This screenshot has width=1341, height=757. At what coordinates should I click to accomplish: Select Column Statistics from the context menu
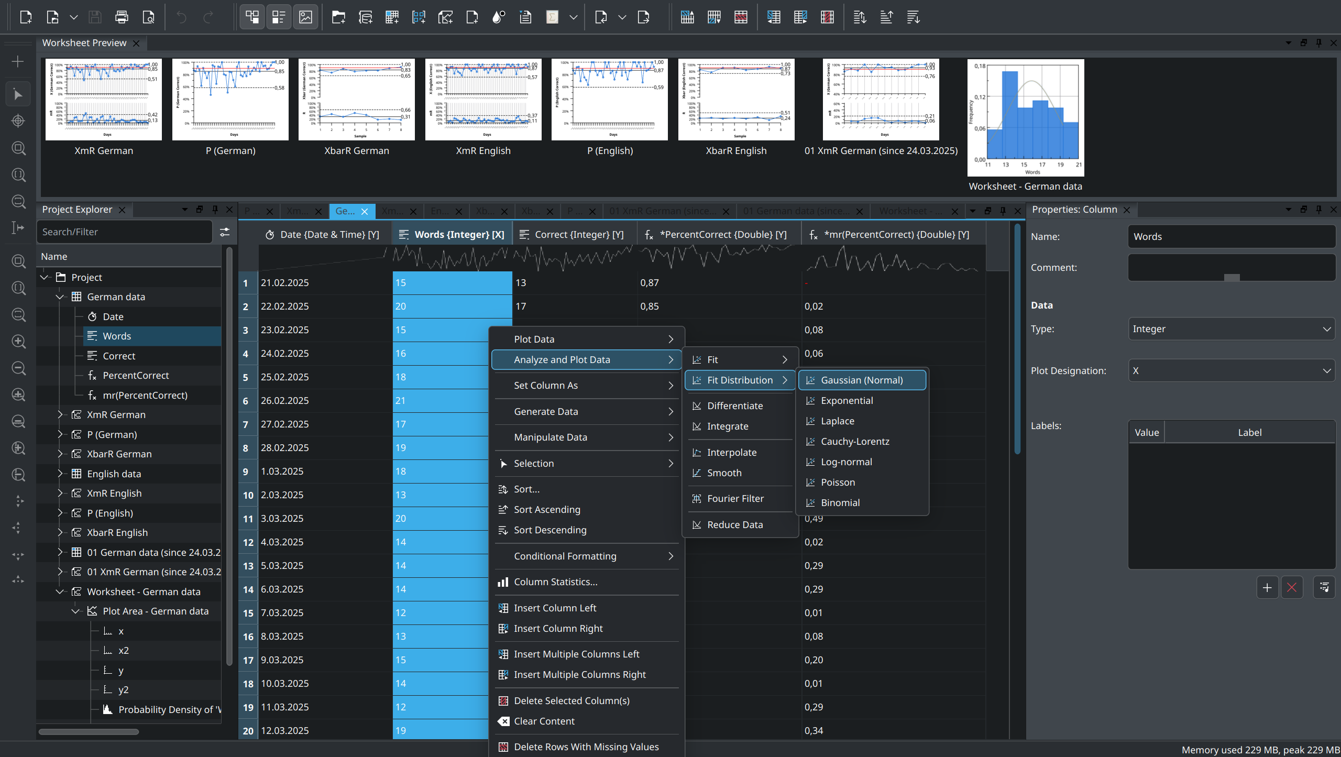pyautogui.click(x=555, y=582)
